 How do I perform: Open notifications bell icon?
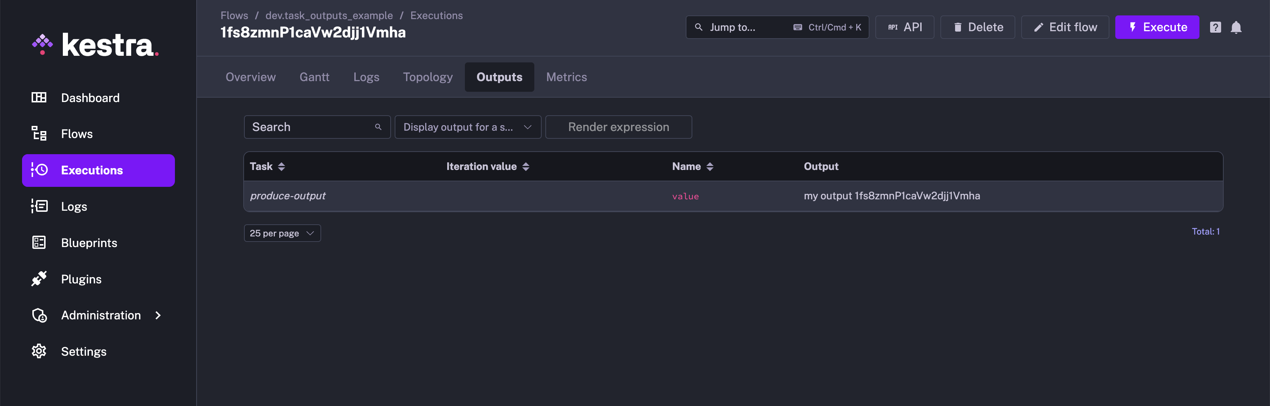tap(1236, 27)
